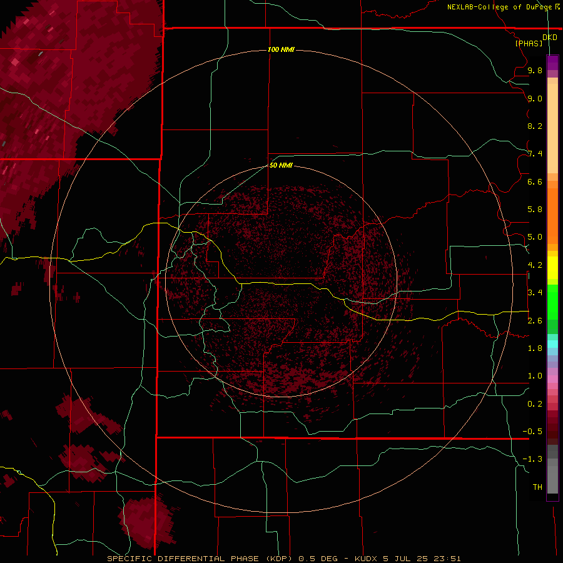This screenshot has width=563, height=563.
Task: Click the 0.2 scale value
Action: coord(535,404)
